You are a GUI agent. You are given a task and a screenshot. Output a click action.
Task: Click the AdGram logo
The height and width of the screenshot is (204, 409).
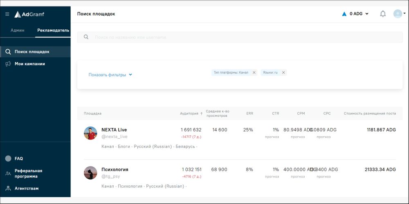point(29,14)
